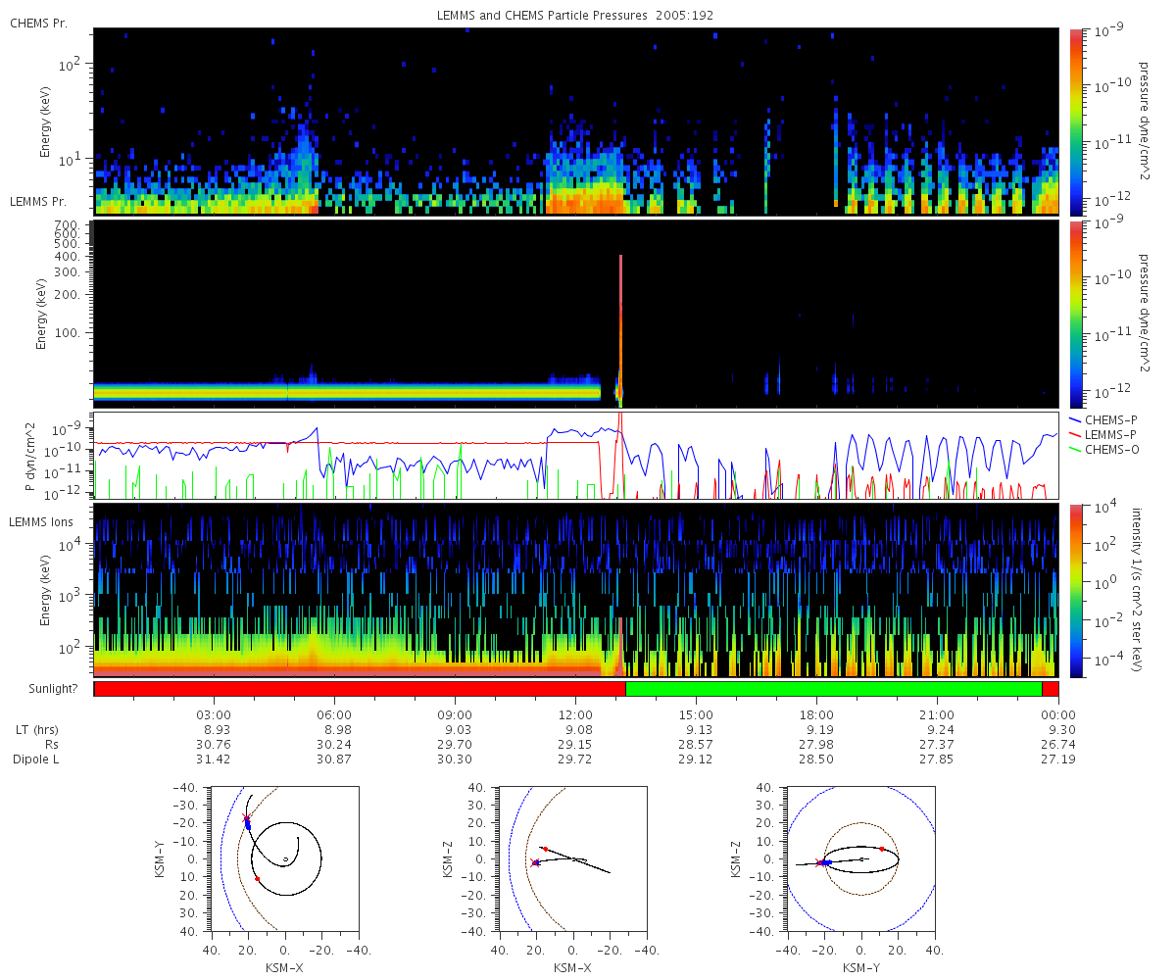Screen dimensions: 1176x980
Task: Click the Dipole L row label
Action: (38, 759)
